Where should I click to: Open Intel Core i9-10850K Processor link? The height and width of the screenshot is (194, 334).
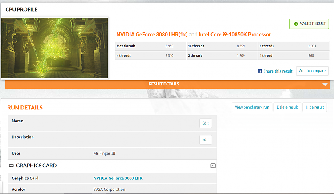pyautogui.click(x=235, y=34)
